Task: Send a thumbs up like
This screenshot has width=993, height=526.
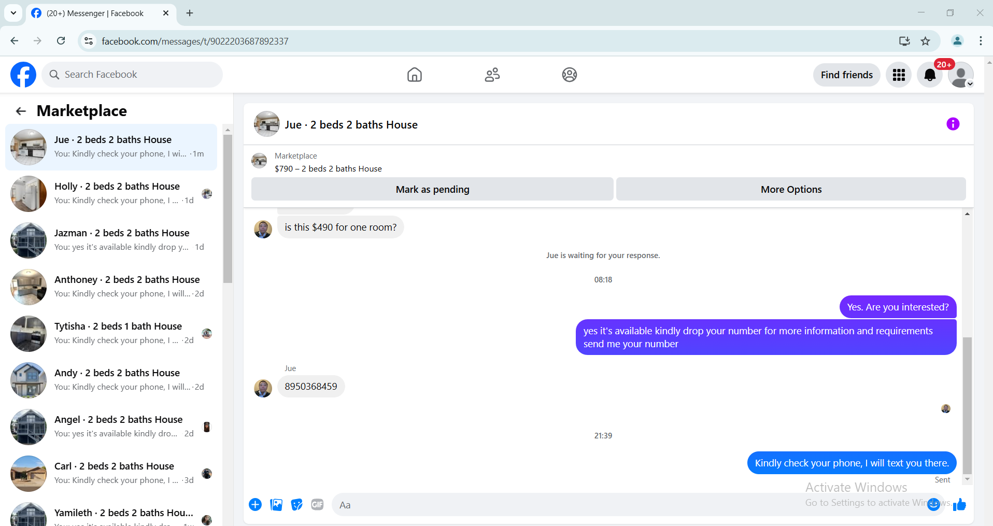Action: 959,504
